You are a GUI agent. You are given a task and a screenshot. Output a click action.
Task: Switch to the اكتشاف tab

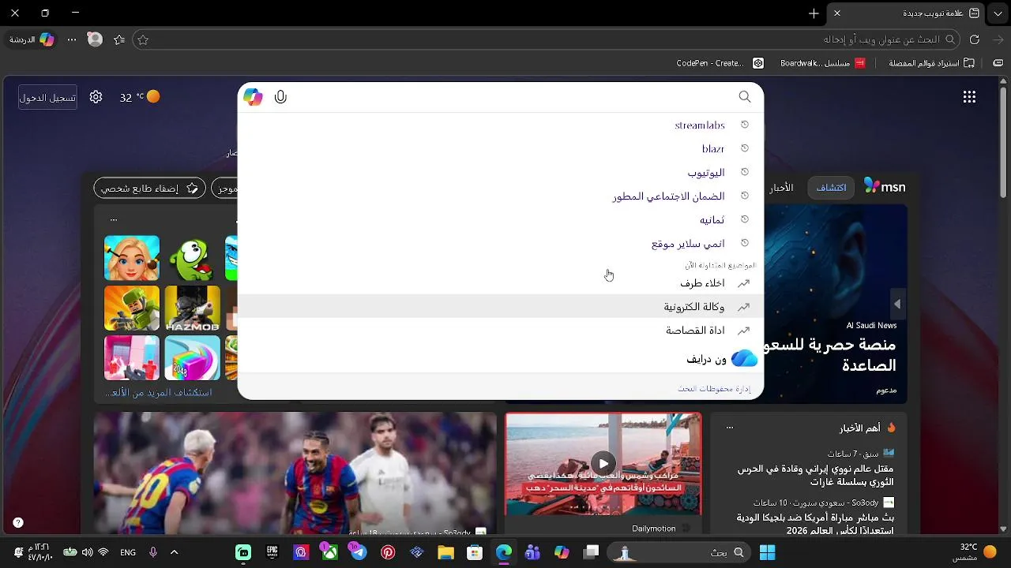[830, 188]
